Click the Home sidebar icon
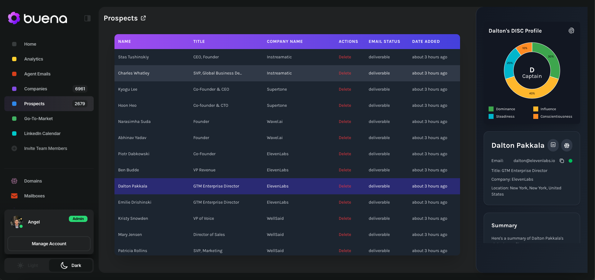Screen dimensions: 595x280 coord(14,44)
